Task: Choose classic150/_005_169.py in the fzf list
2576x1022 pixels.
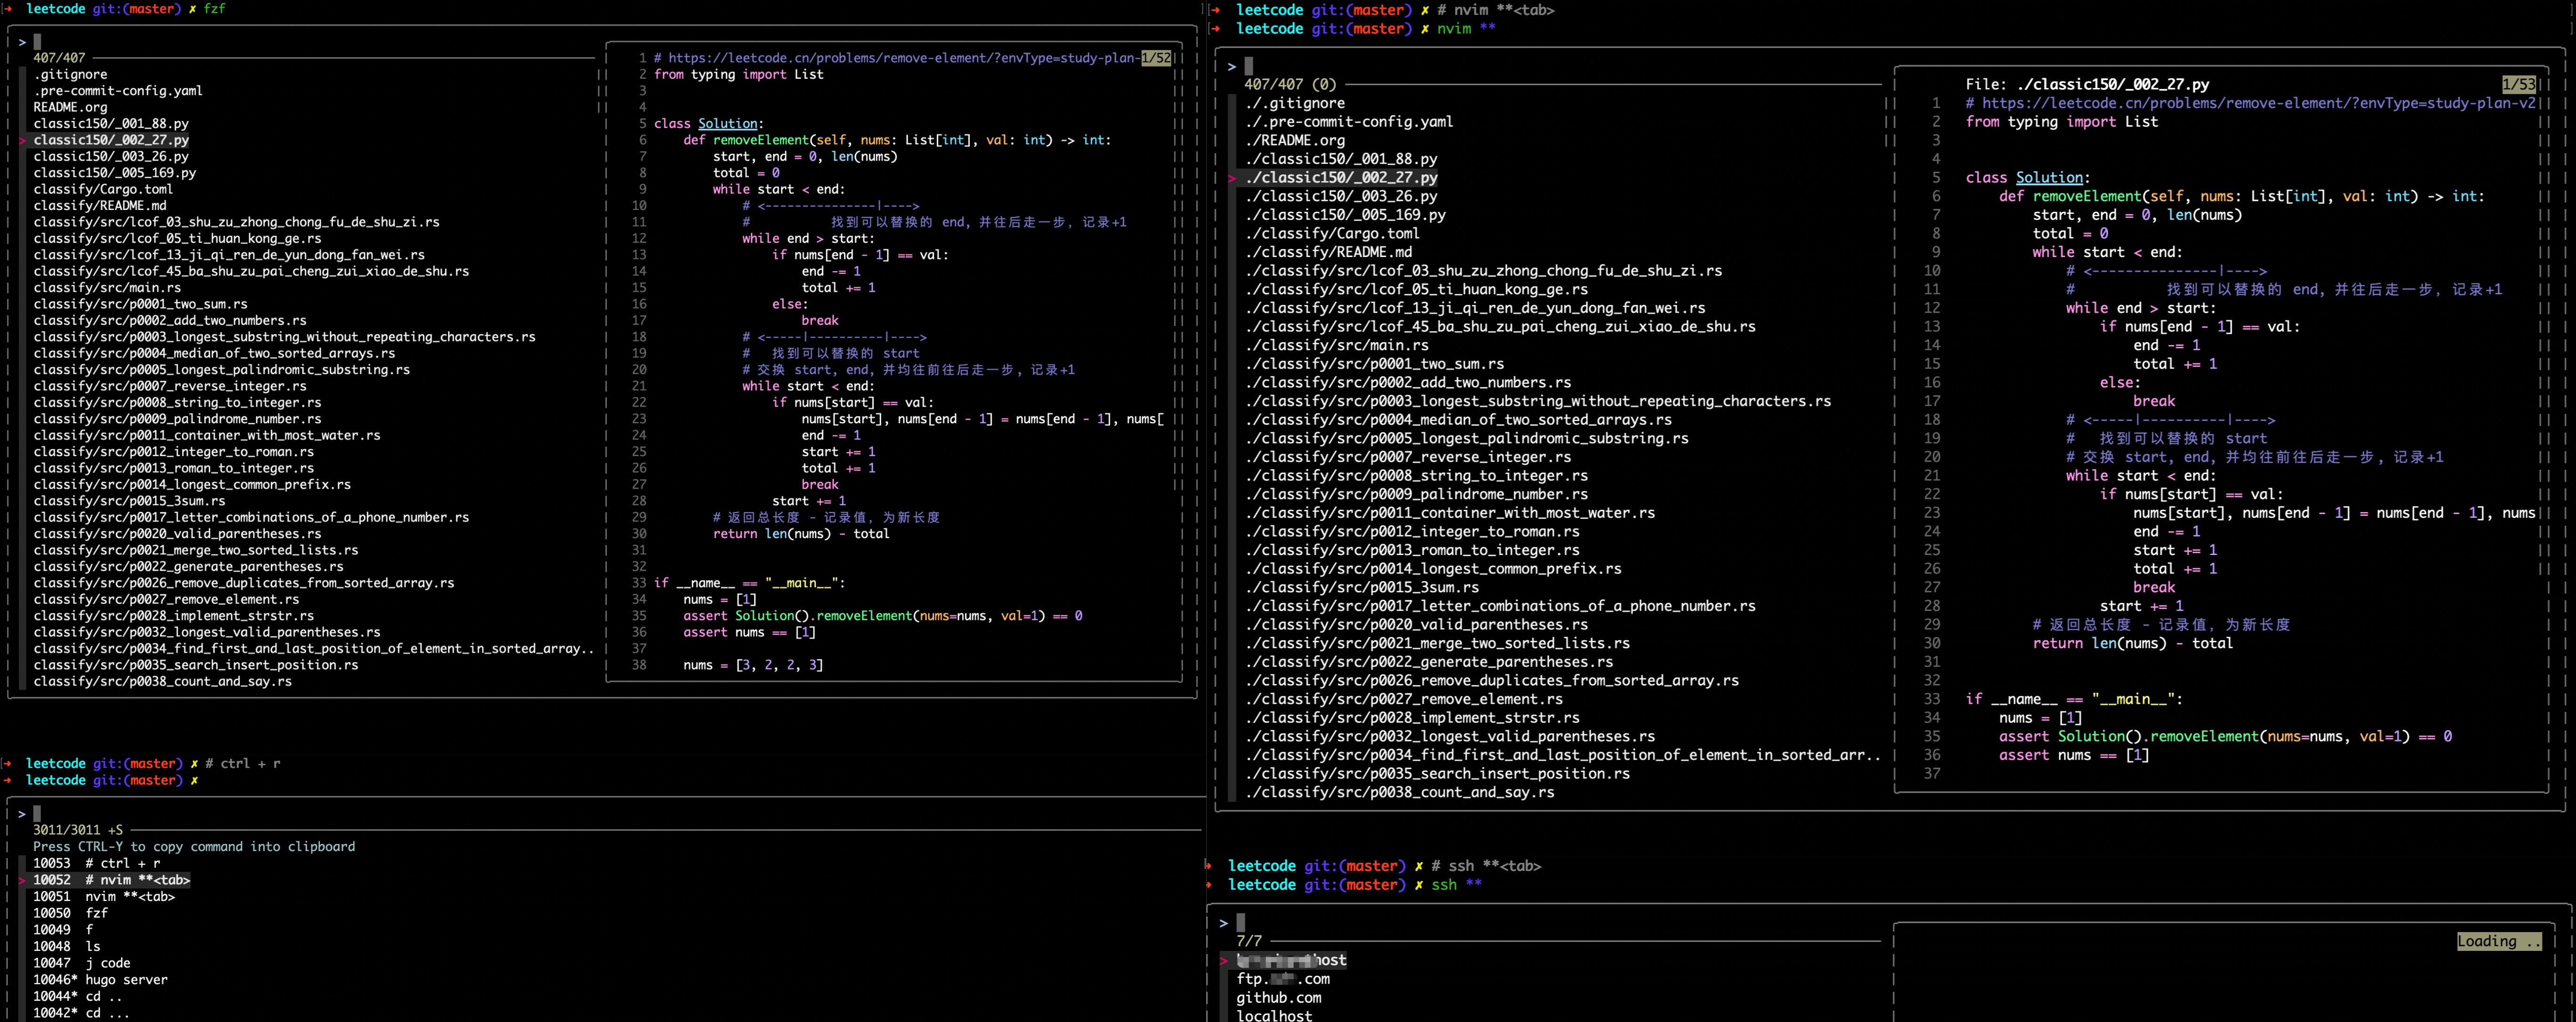Action: (x=115, y=173)
